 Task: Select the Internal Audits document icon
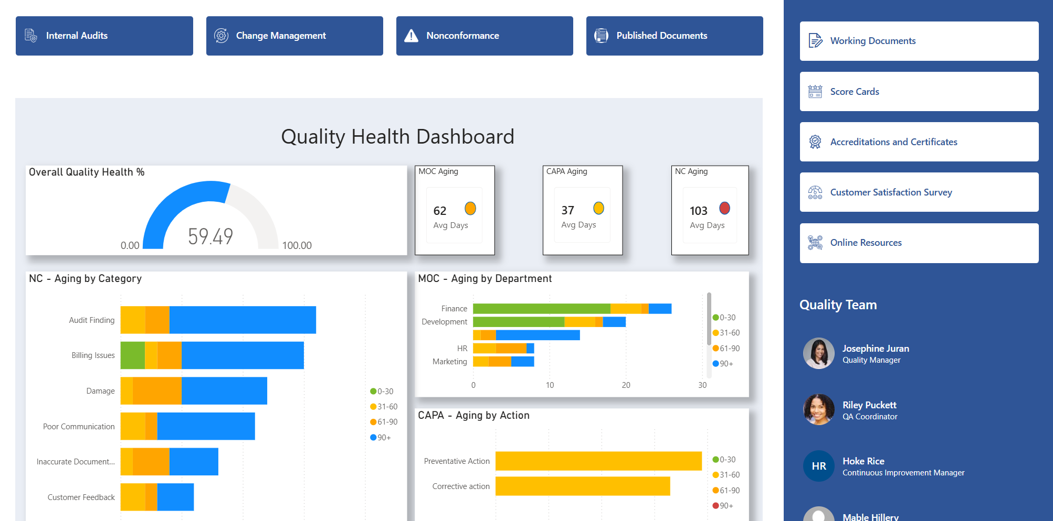click(30, 35)
